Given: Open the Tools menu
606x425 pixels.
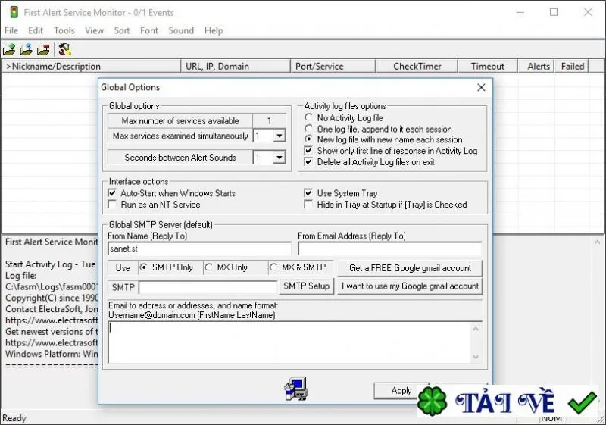Looking at the screenshot, I should 64,30.
